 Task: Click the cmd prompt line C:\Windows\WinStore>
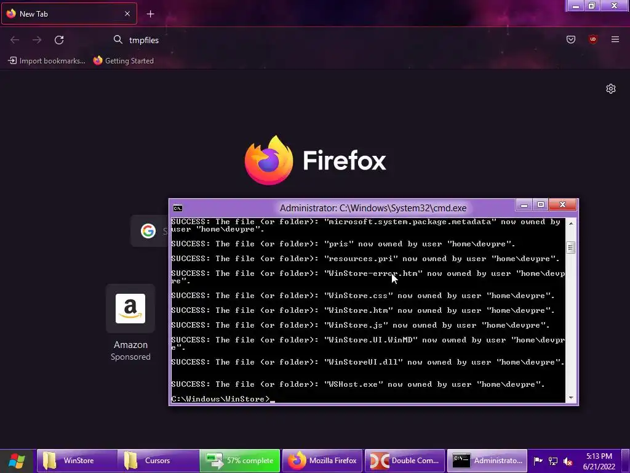tap(221, 398)
